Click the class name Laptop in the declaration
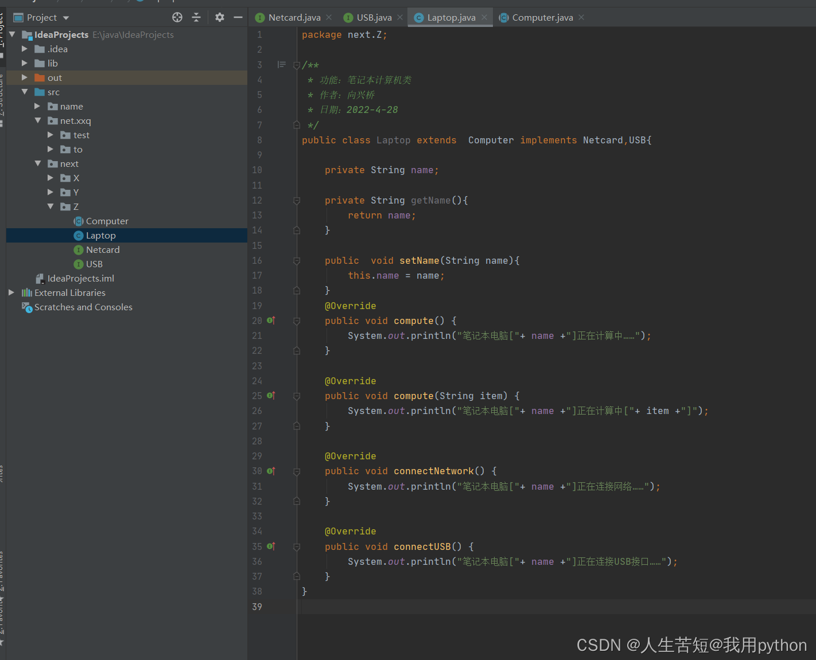 394,140
